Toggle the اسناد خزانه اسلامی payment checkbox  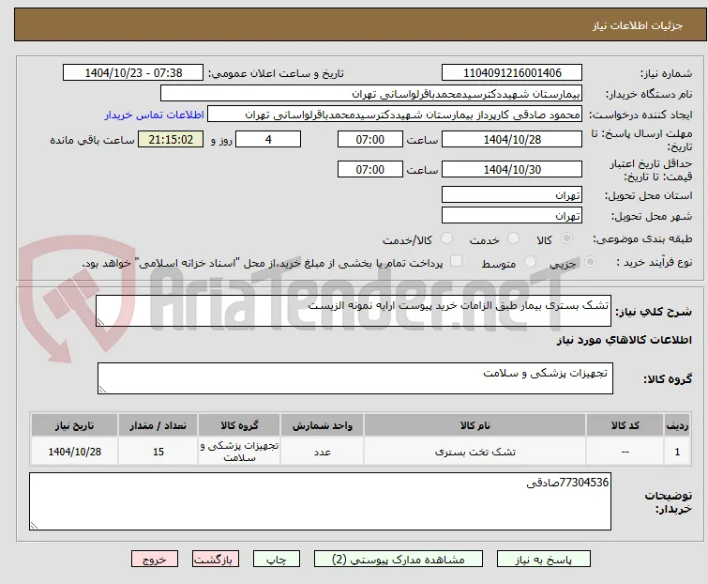pos(457,261)
